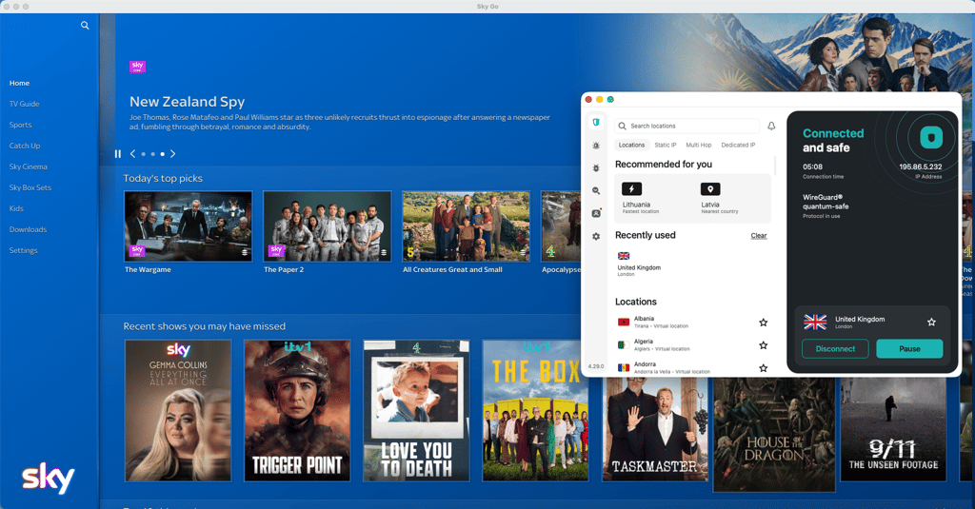Open TV Guide in Sky Go sidebar
Screen dimensions: 975x509
coord(24,104)
